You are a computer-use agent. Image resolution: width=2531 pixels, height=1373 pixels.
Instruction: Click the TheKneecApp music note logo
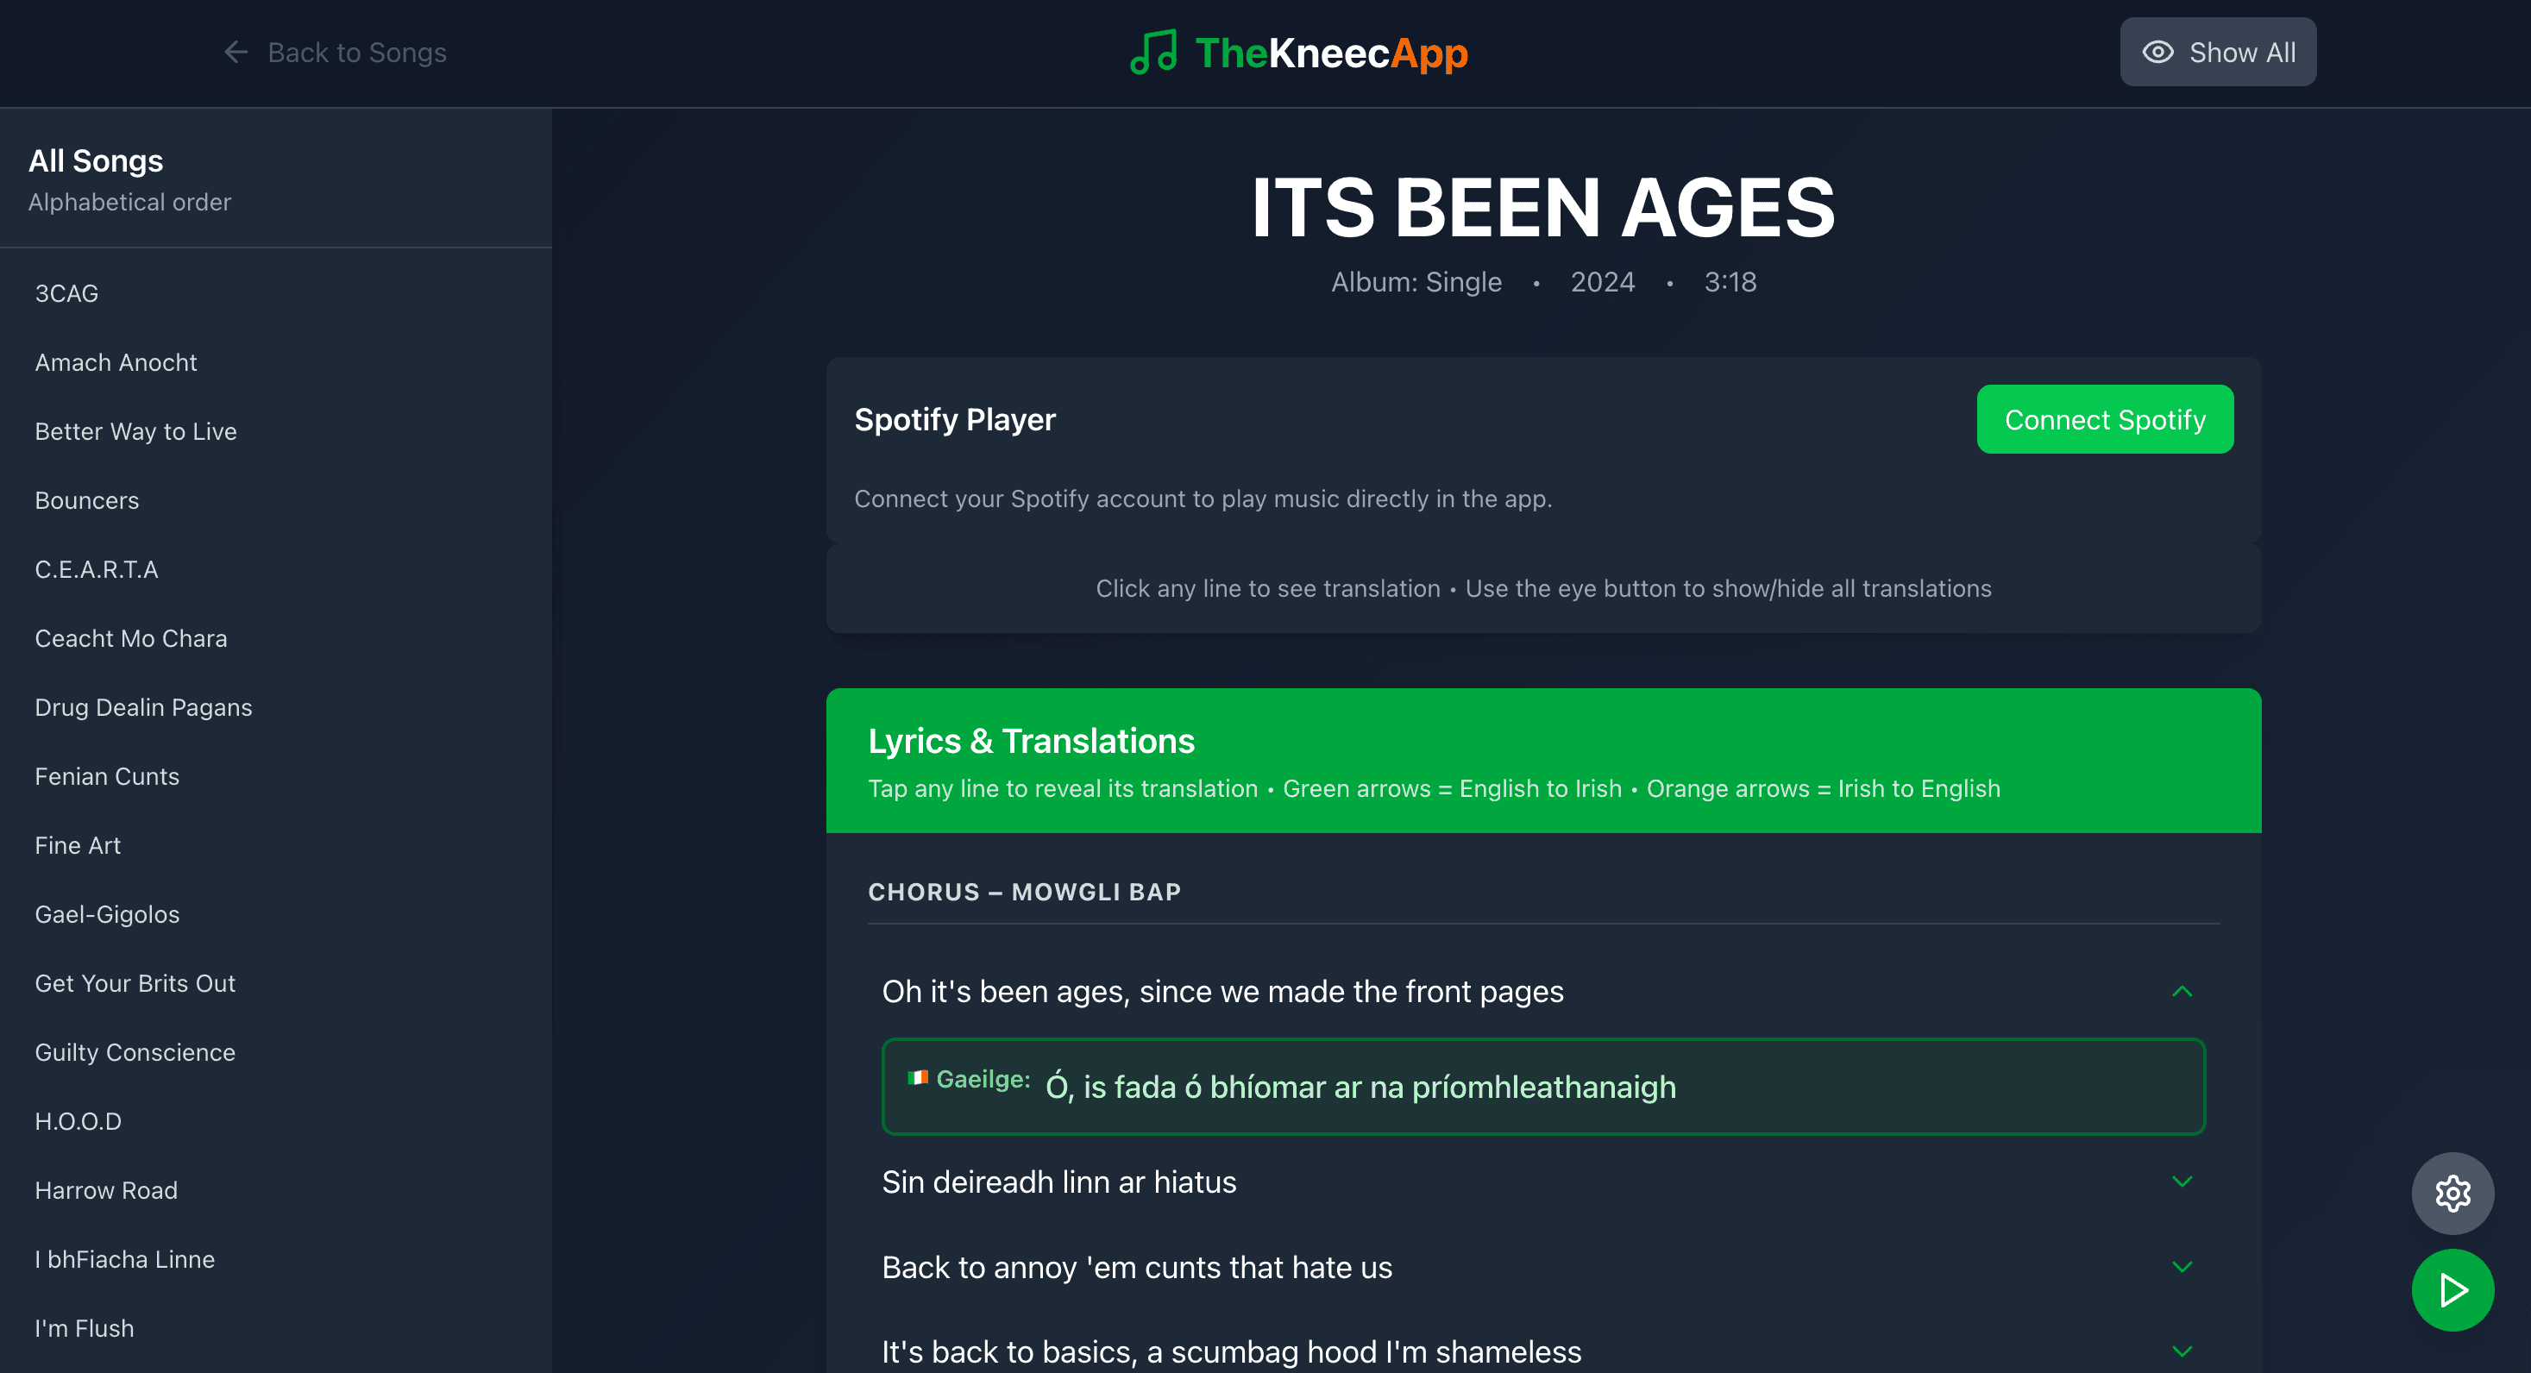click(x=1152, y=51)
